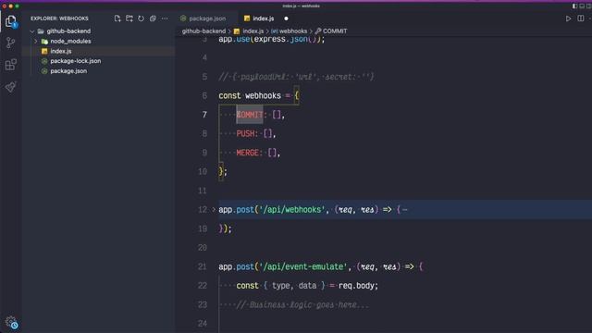The width and height of the screenshot is (592, 333).
Task: Click the 'Business logic goes here' comment
Action: [302, 304]
